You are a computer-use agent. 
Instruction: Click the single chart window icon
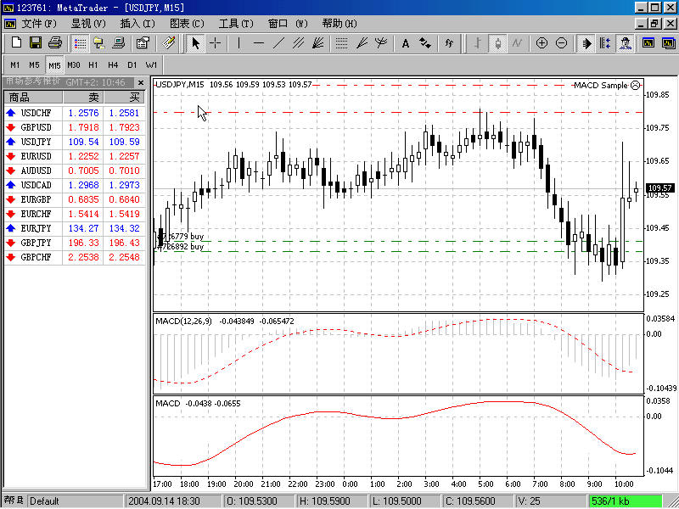pos(648,43)
